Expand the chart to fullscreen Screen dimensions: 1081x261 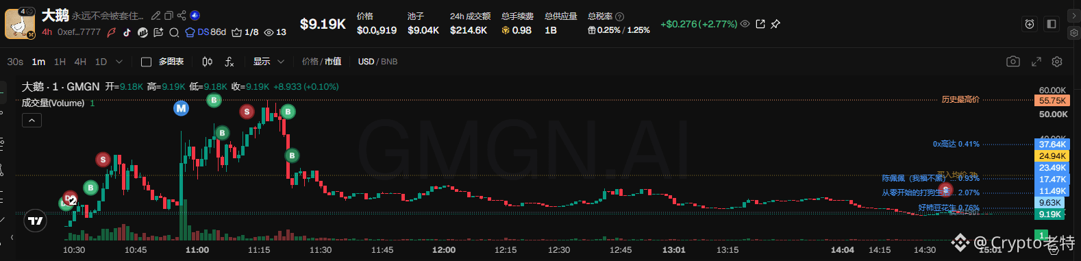point(1036,62)
